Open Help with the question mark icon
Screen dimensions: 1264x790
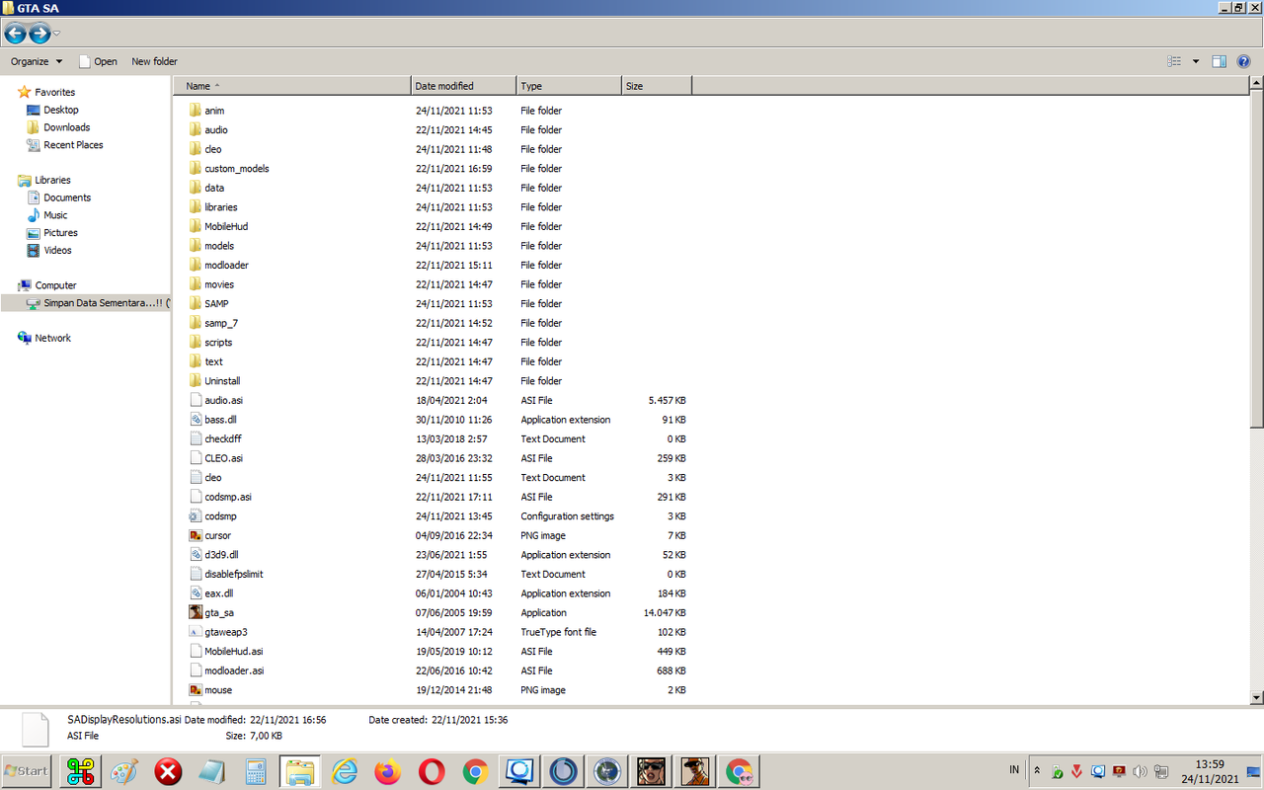tap(1244, 61)
